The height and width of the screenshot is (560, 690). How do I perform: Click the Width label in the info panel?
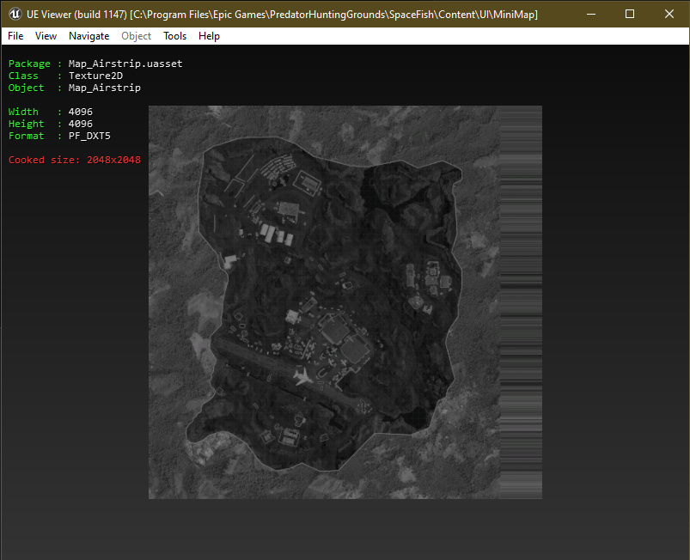tap(23, 112)
